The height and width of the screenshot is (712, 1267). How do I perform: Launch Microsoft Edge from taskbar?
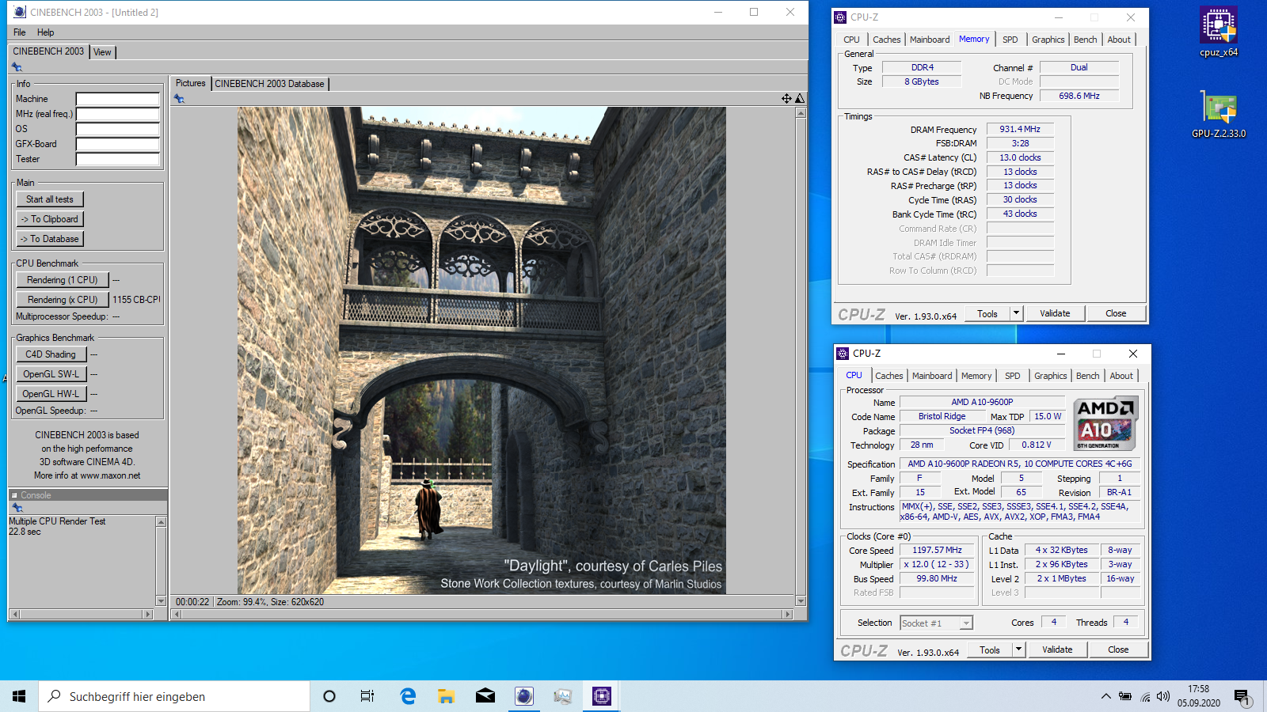(x=408, y=696)
